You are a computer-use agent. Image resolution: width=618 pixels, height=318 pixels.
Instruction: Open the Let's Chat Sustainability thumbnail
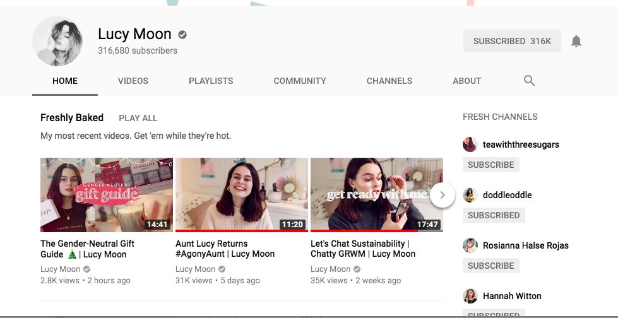(377, 195)
